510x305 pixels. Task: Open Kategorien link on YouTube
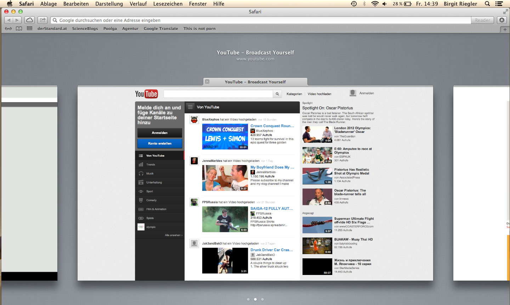click(294, 94)
